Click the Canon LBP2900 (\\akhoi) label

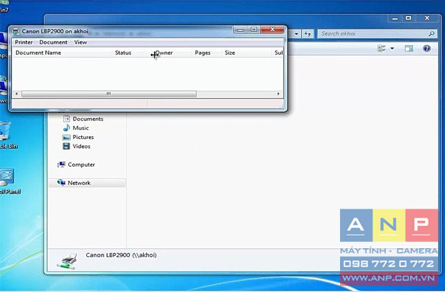(121, 255)
